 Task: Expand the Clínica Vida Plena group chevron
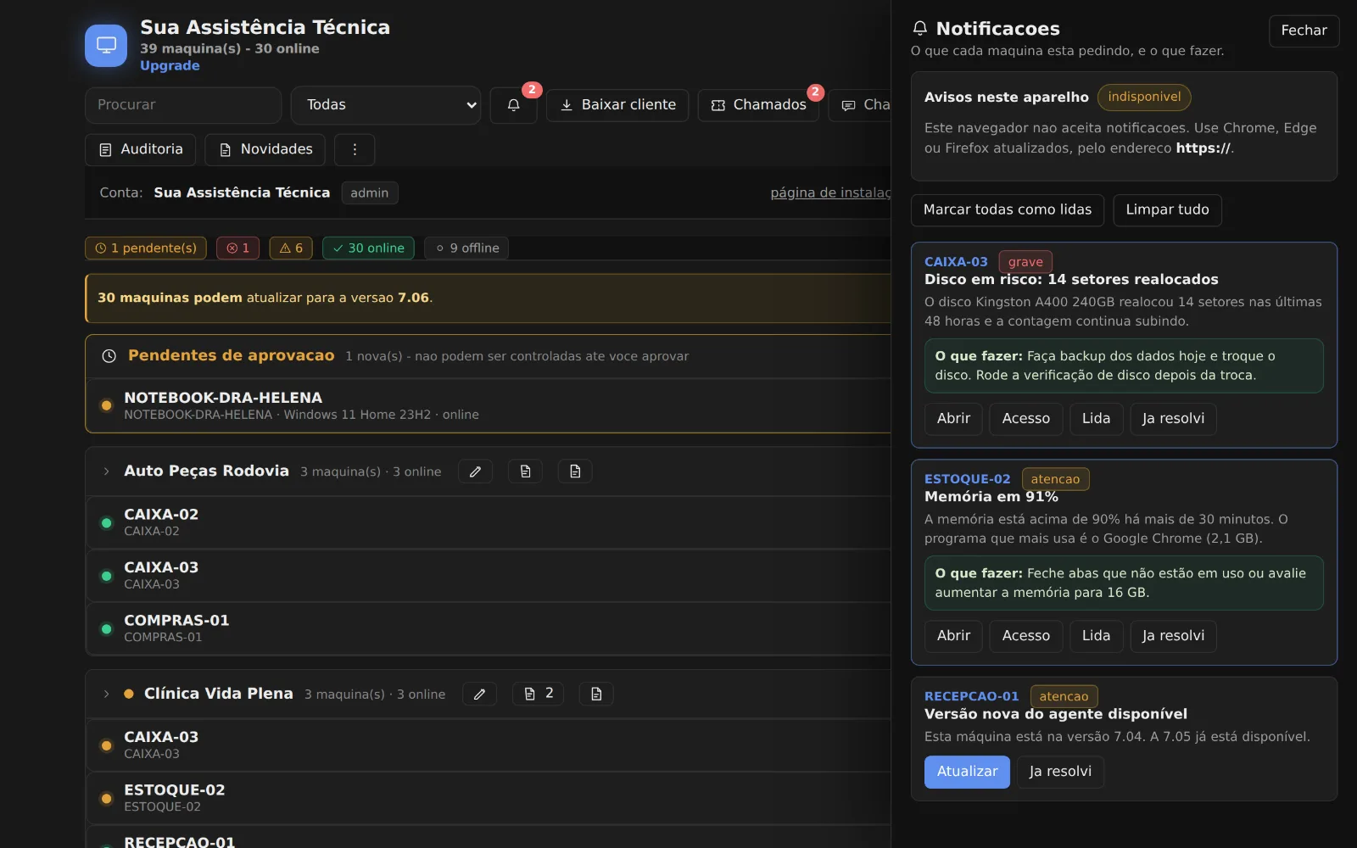[x=106, y=694]
